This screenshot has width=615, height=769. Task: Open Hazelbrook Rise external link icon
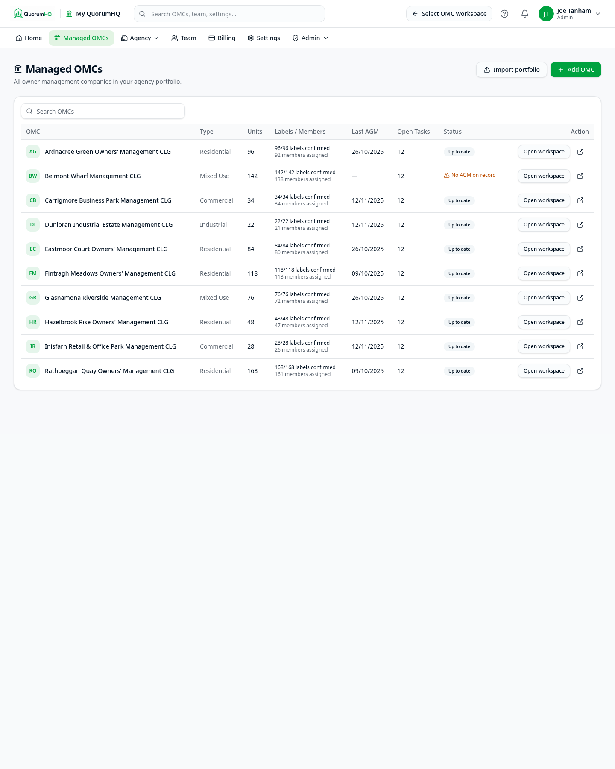click(580, 322)
